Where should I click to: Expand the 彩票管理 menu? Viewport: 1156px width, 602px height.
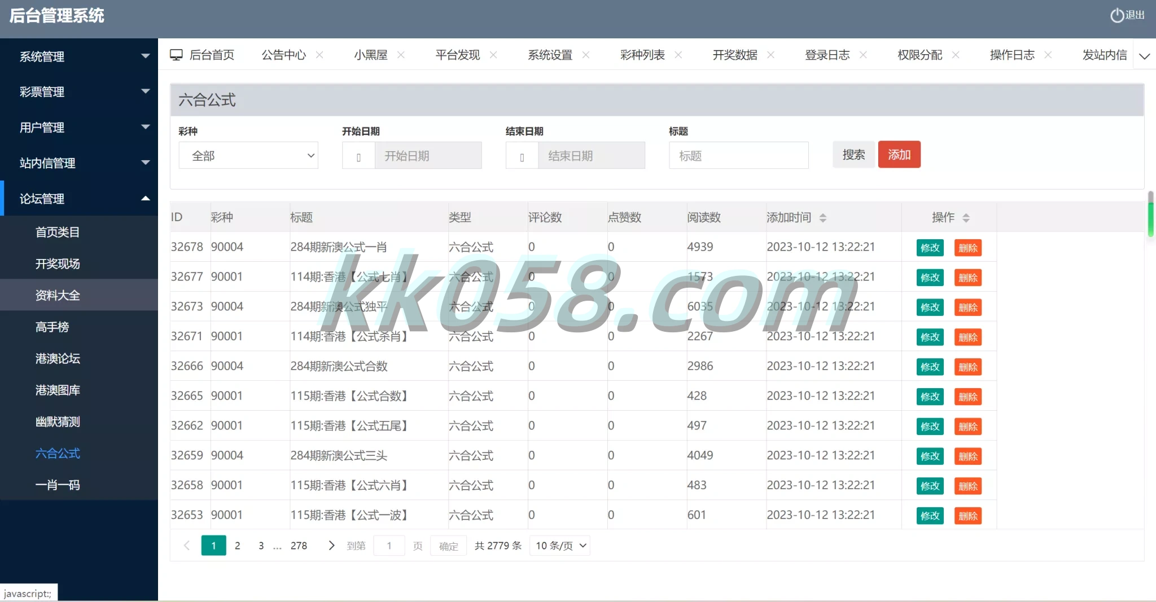coord(79,91)
